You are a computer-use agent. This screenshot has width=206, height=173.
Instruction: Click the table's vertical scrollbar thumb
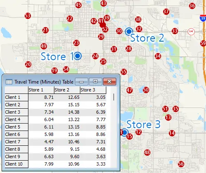(114, 97)
